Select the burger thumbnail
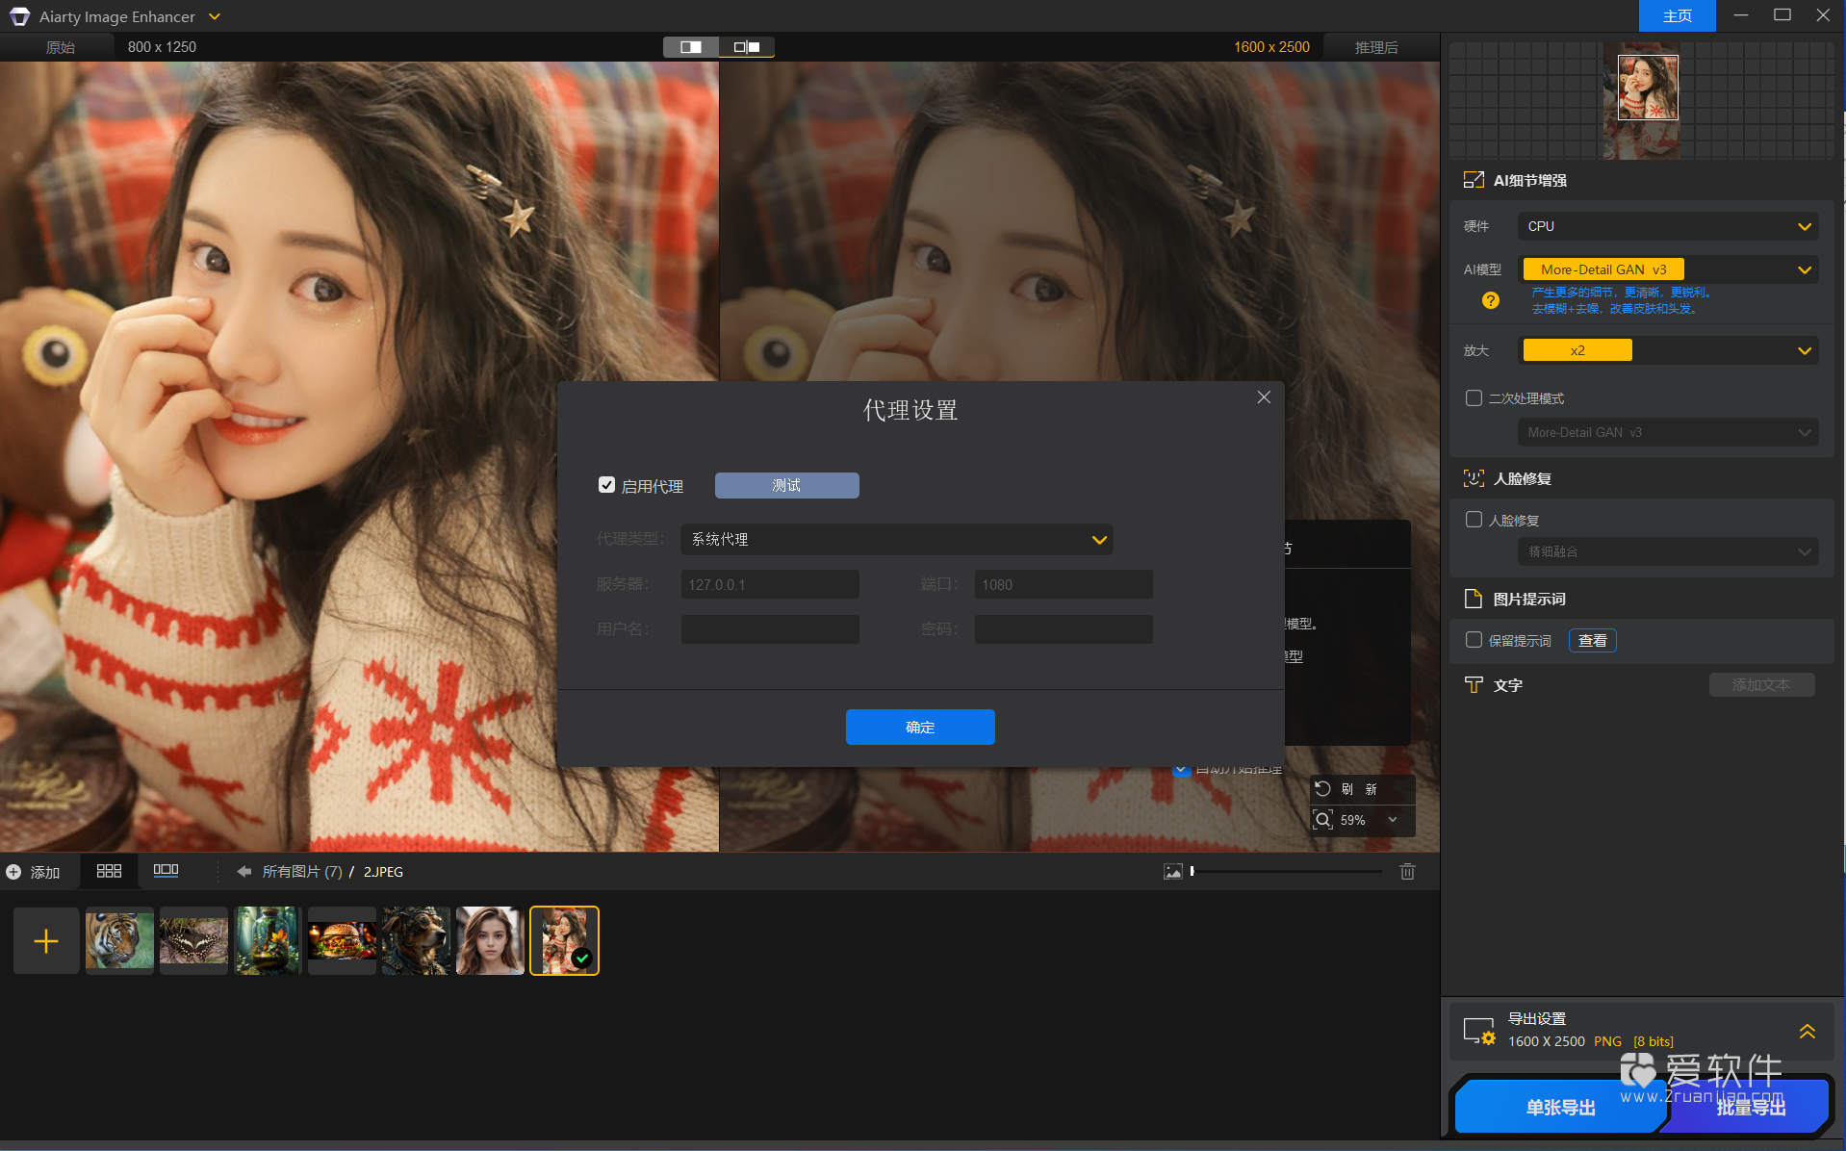Screen dimensions: 1846x1151 coord(342,941)
